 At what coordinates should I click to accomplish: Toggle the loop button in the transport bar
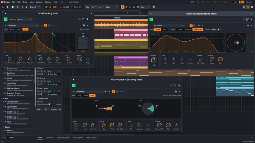click(22, 7)
